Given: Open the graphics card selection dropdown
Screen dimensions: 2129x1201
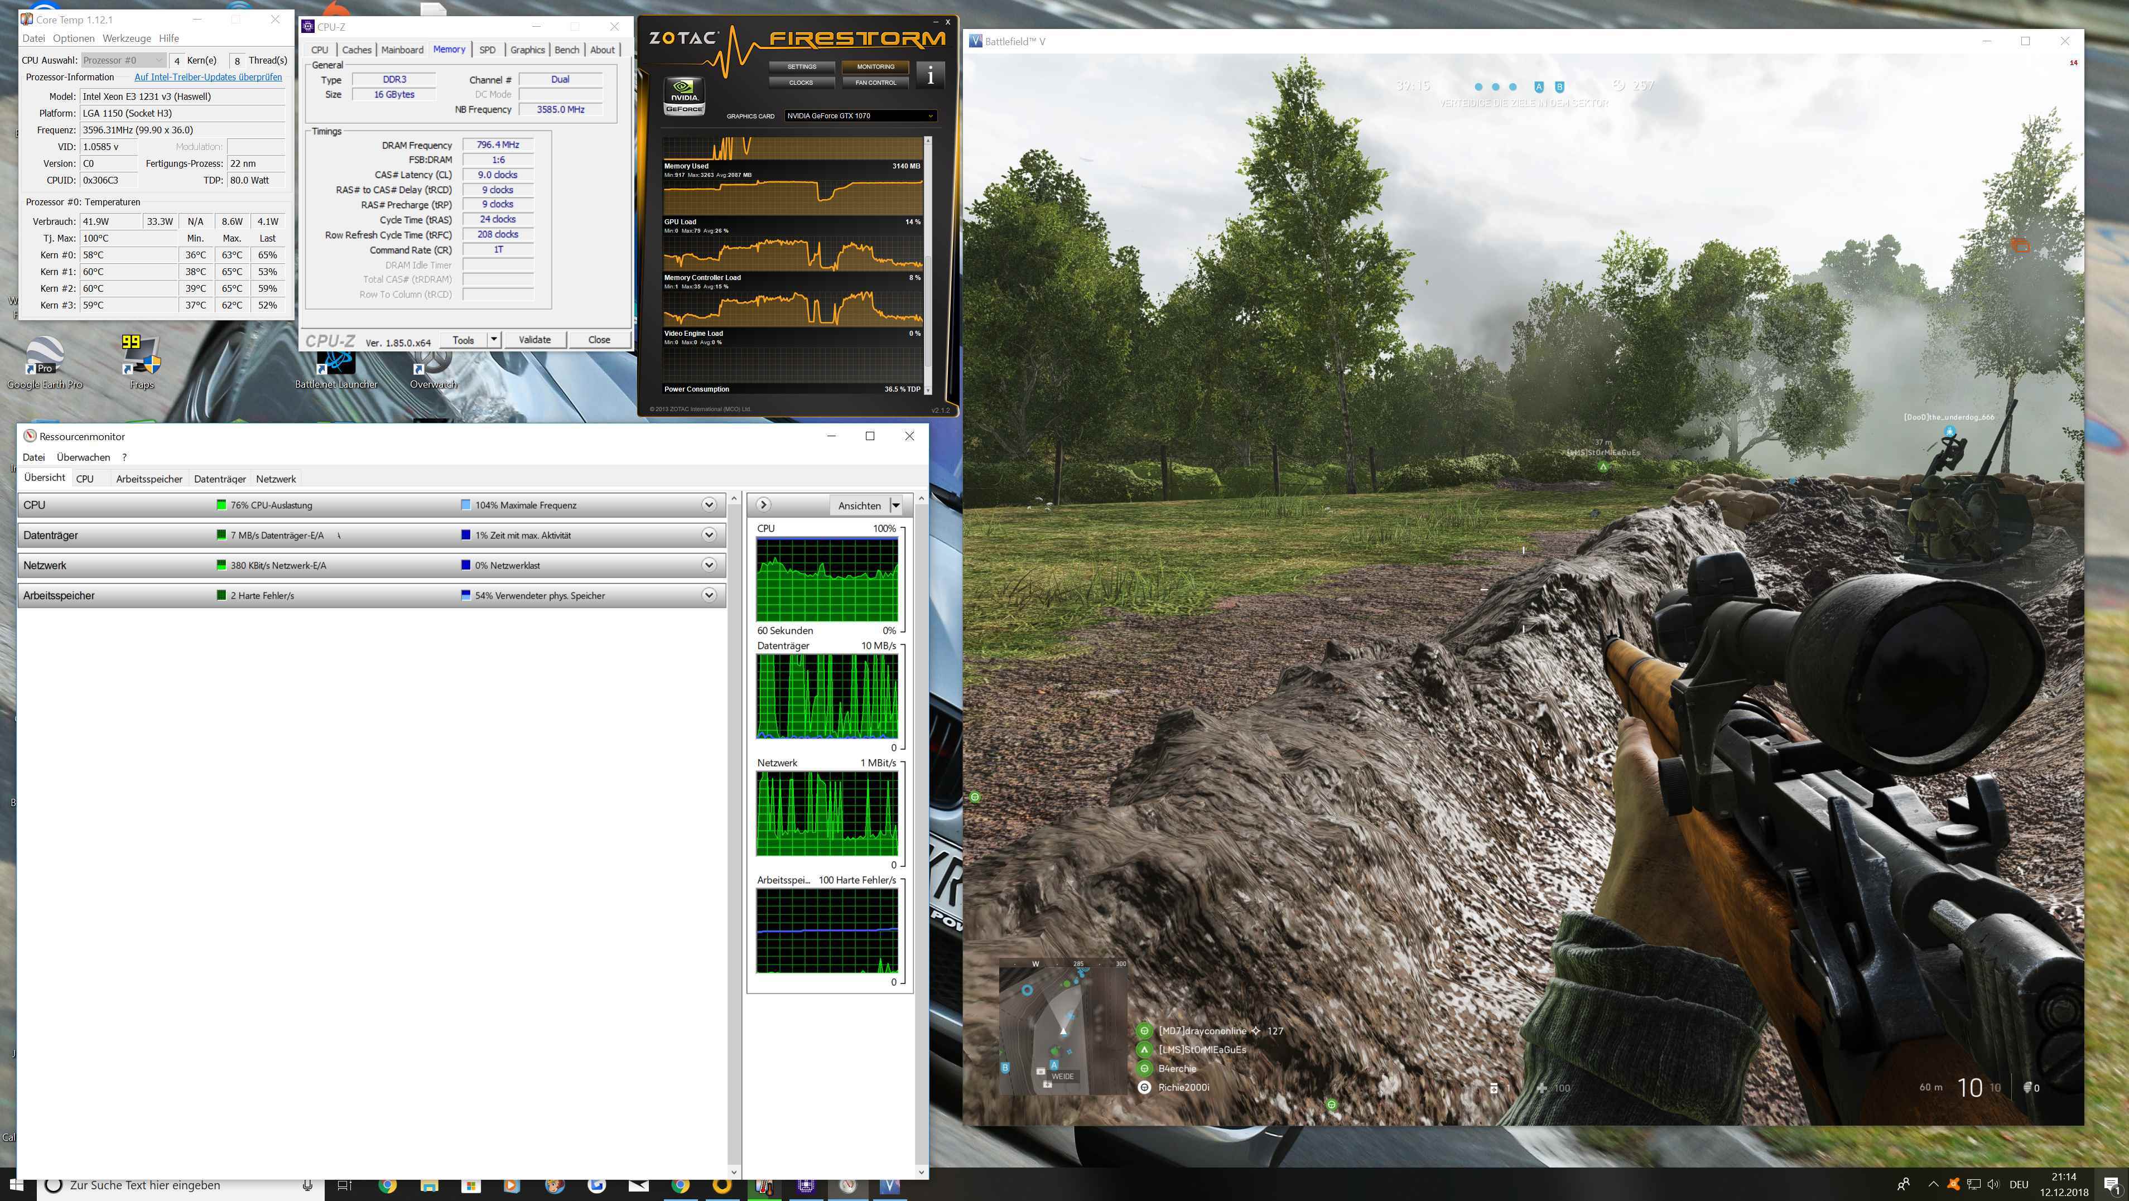Looking at the screenshot, I should point(931,115).
